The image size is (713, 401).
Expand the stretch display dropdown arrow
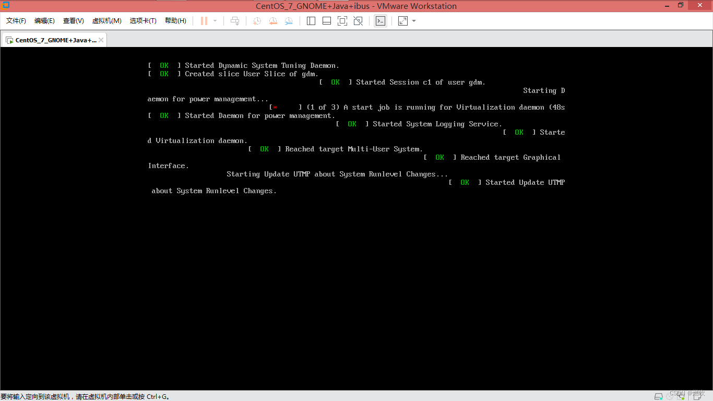click(414, 21)
